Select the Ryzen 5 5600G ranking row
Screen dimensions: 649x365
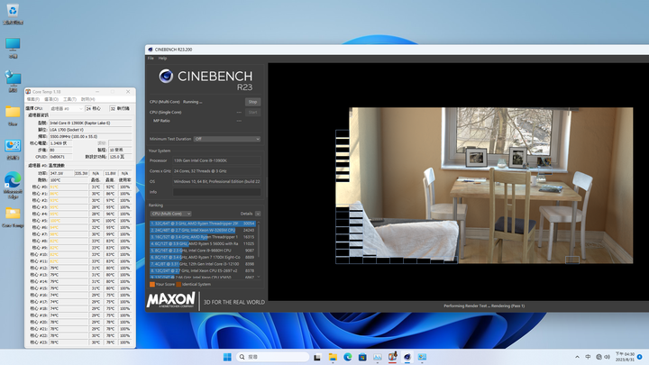203,243
